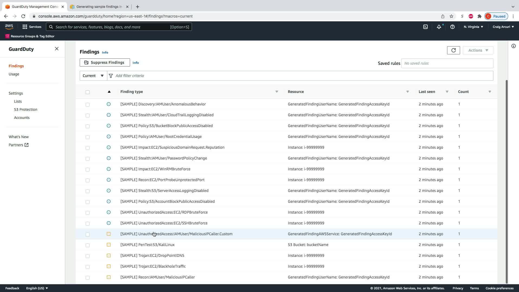519x292 pixels.
Task: Open the notifications bell icon
Action: pyautogui.click(x=439, y=27)
